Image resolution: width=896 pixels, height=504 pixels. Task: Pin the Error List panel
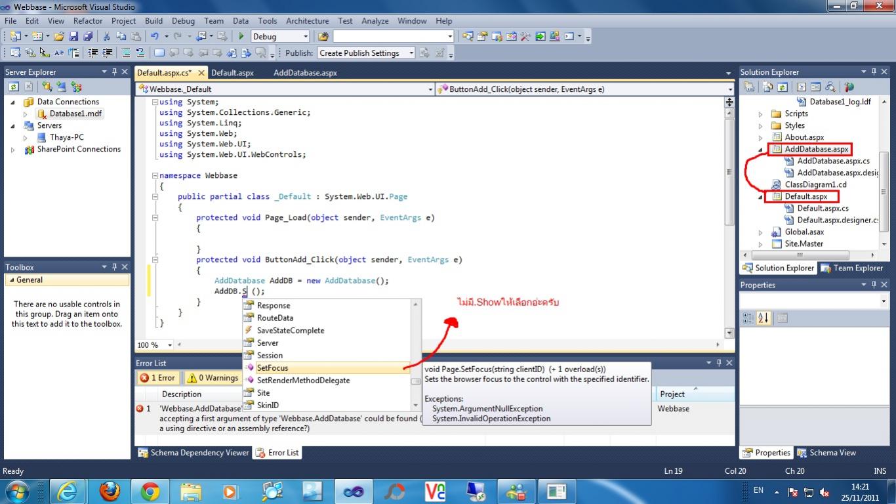[719, 363]
